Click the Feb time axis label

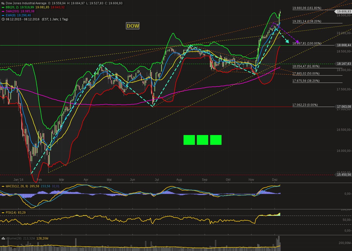(39, 180)
